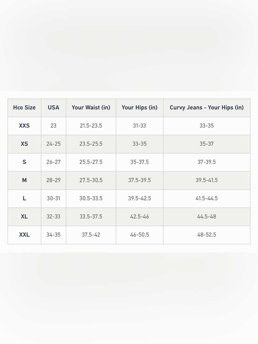Select Curvy Jeans - Your Hips header
The height and width of the screenshot is (344, 258).
(x=207, y=108)
